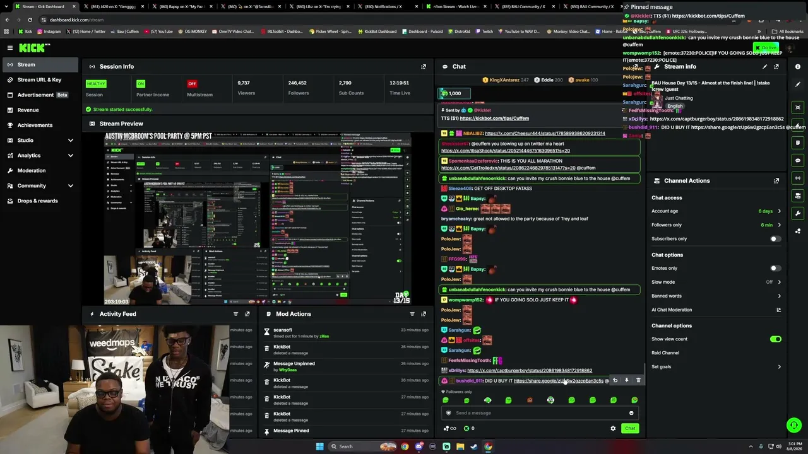The image size is (808, 454).
Task: Pop out the Stream info panel
Action: (x=776, y=66)
